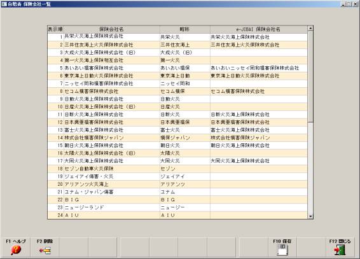Click the アリアンツ abbreviation cell
Screen dimensions: 360x259
point(185,184)
